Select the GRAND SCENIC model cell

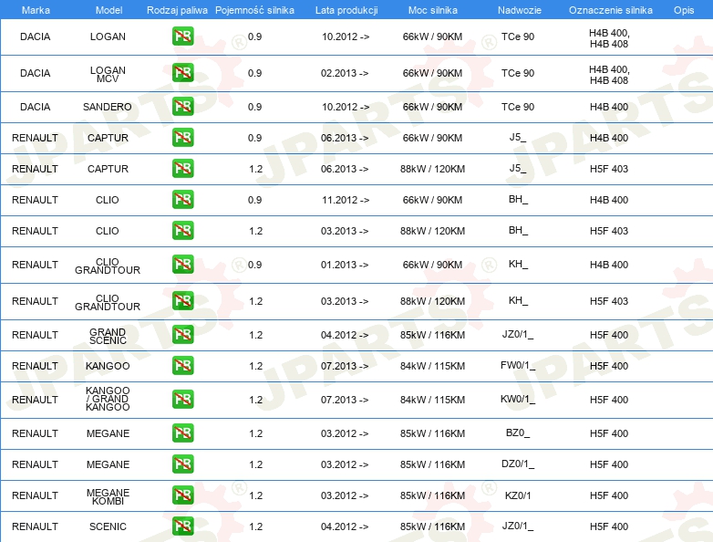click(108, 336)
